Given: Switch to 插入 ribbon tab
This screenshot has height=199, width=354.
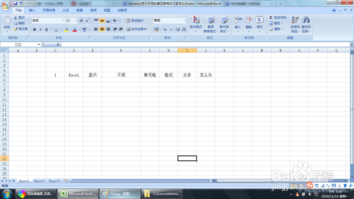Looking at the screenshot, I should click(x=32, y=10).
